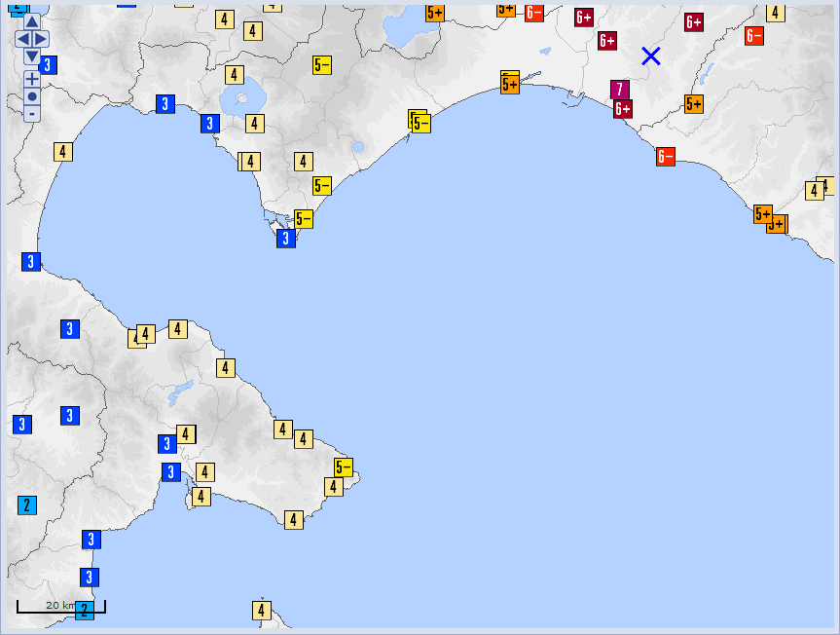Zoom in using the plus button
The width and height of the screenshot is (840, 635).
(x=32, y=79)
